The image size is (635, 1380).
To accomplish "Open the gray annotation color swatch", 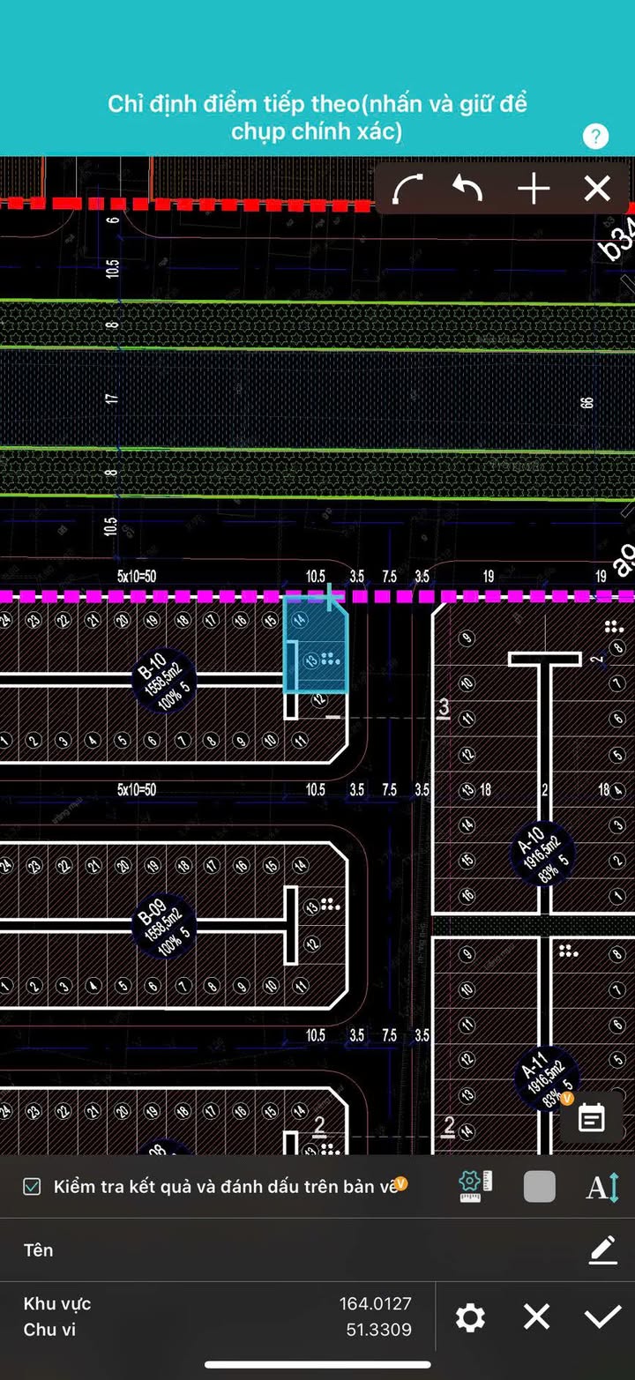I will (540, 1187).
